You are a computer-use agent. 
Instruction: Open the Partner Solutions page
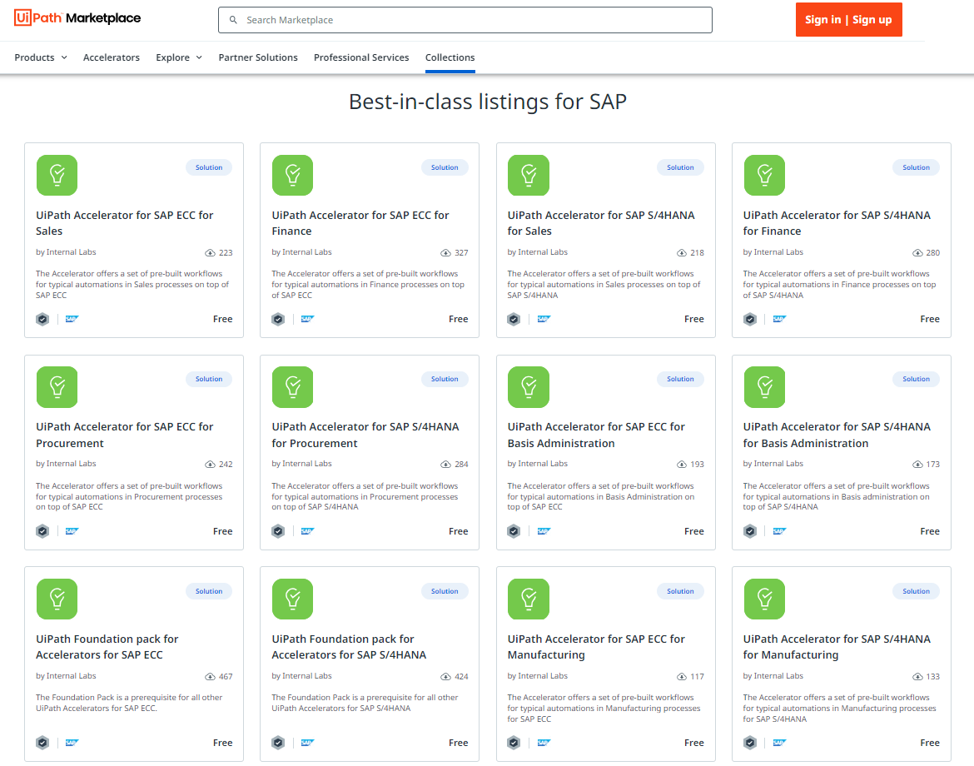[x=258, y=57]
